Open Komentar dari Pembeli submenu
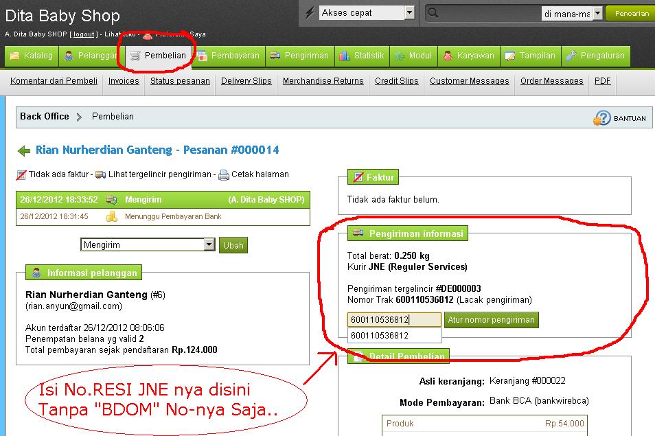The width and height of the screenshot is (655, 436). pyautogui.click(x=54, y=80)
